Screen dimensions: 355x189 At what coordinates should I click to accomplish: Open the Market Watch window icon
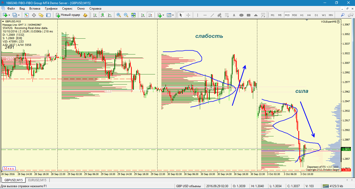tap(27, 15)
